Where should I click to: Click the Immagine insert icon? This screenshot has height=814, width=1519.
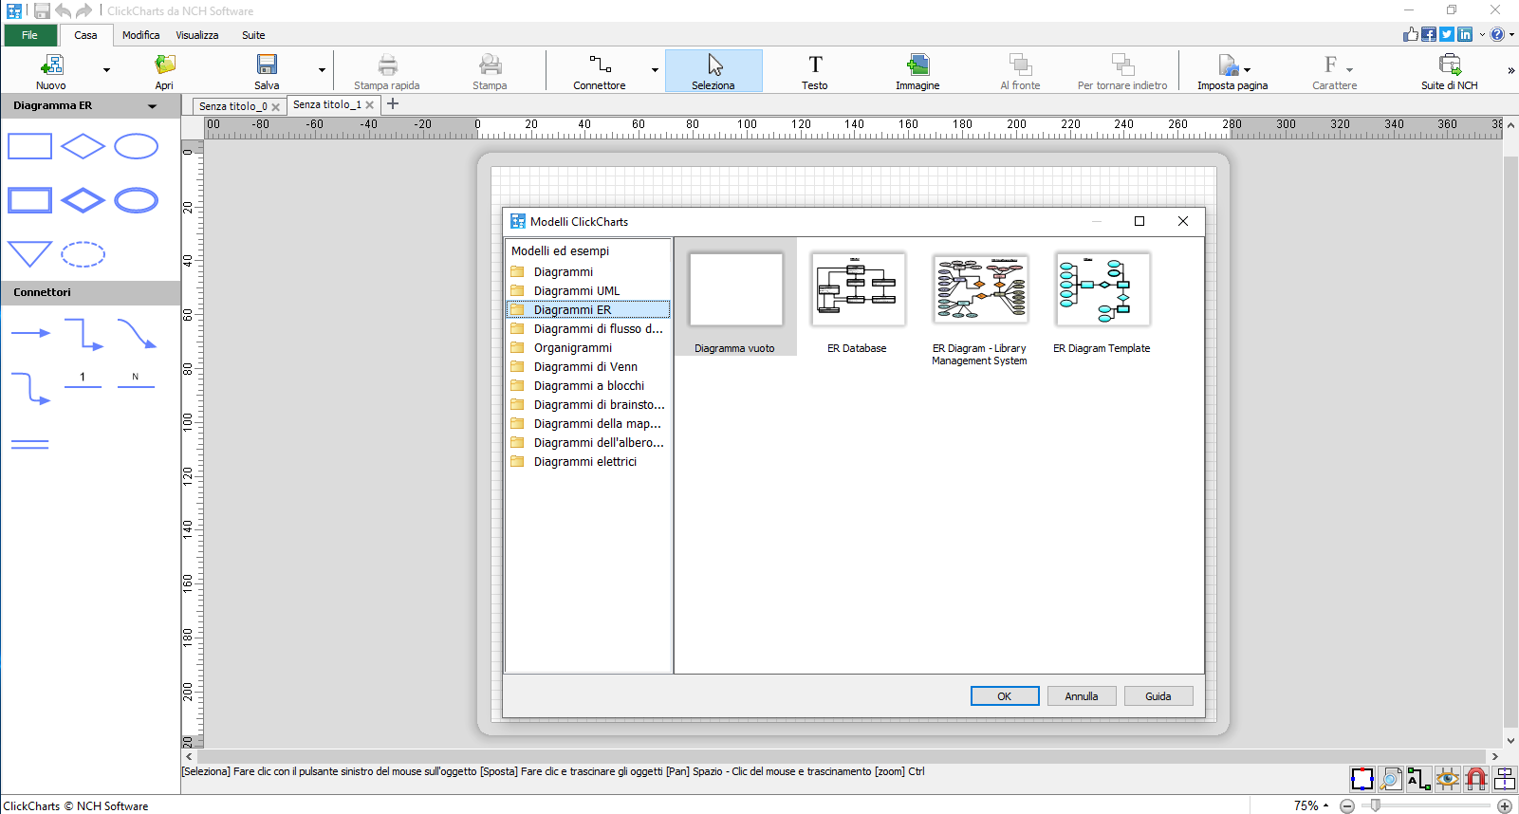click(x=917, y=65)
